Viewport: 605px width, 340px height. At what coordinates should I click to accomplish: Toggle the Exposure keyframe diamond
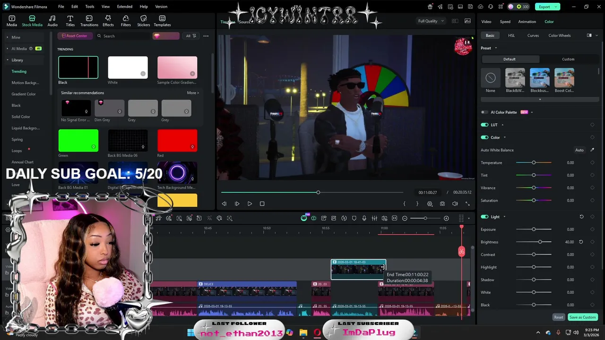(592, 229)
